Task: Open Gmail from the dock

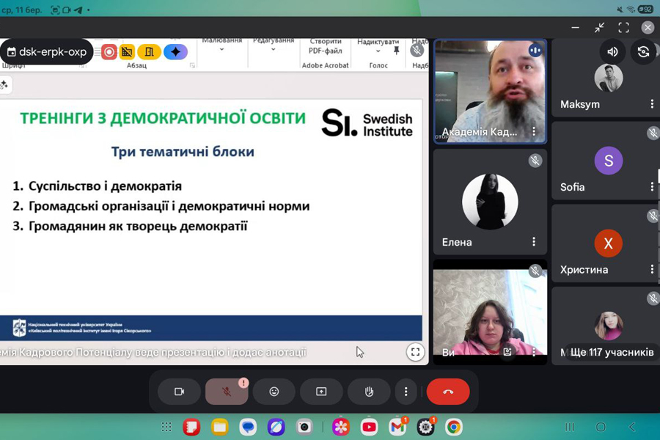Action: point(397,427)
